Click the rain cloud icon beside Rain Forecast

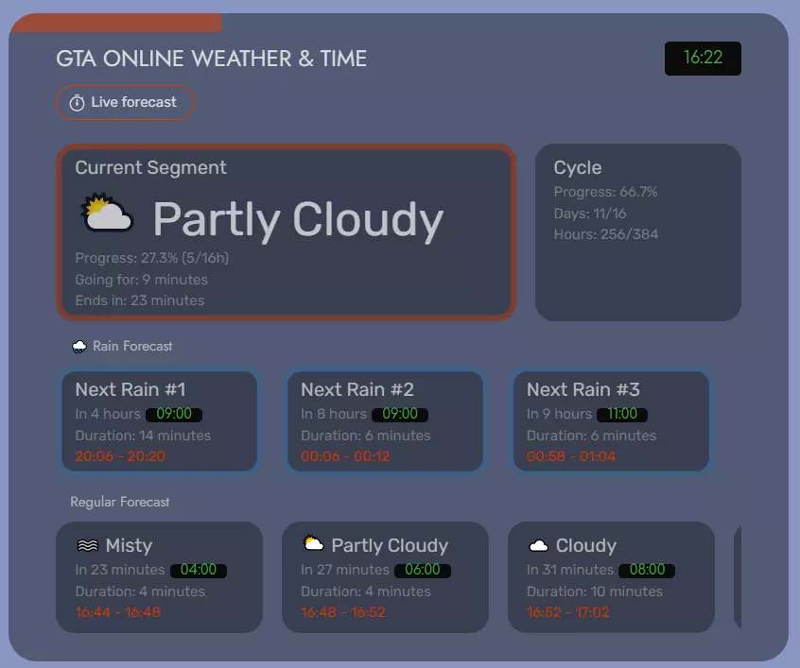coord(79,347)
